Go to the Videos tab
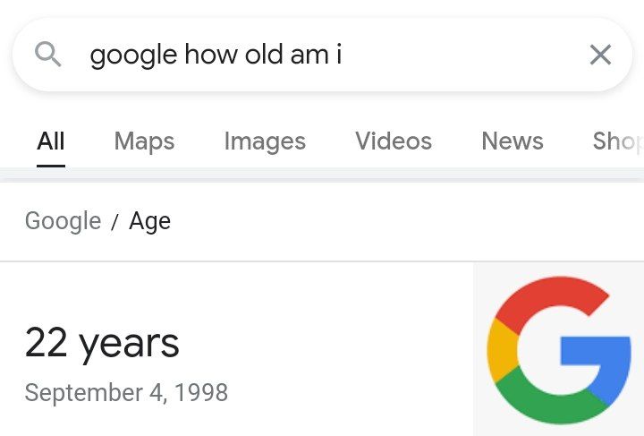 coord(394,141)
